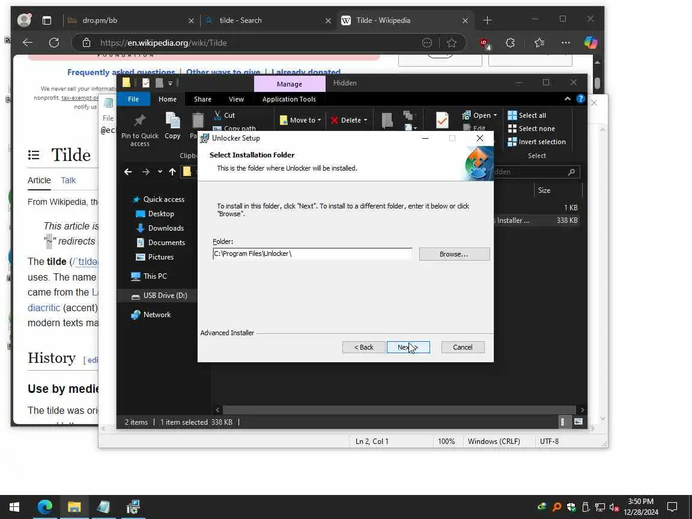The image size is (692, 519).
Task: Open the browser Extensions puzzle icon
Action: (510, 43)
